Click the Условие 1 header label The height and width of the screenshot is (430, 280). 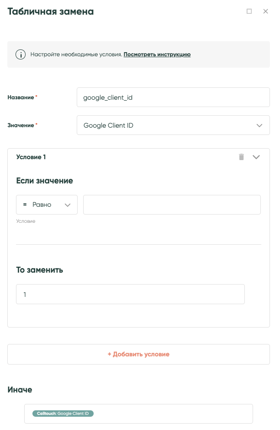click(31, 157)
